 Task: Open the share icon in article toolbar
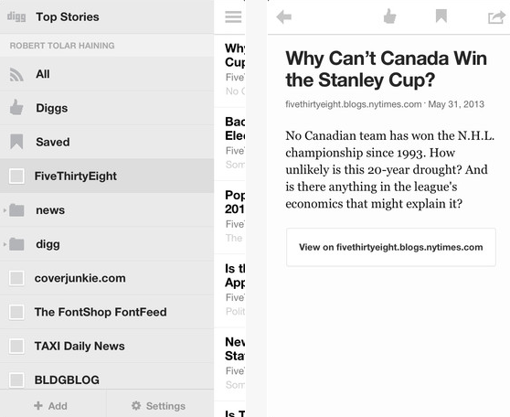(496, 17)
